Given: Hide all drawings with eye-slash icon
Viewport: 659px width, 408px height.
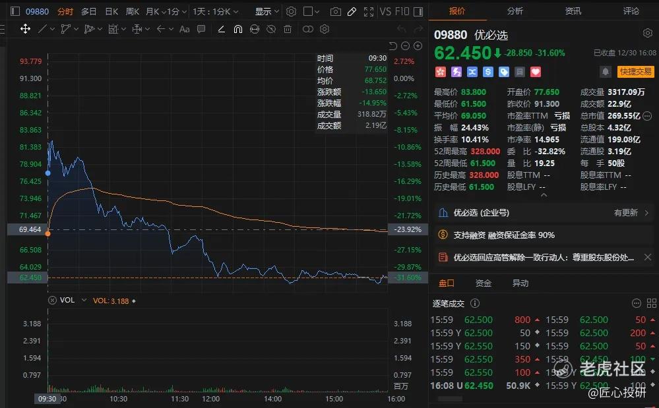Looking at the screenshot, I should pos(272,29).
